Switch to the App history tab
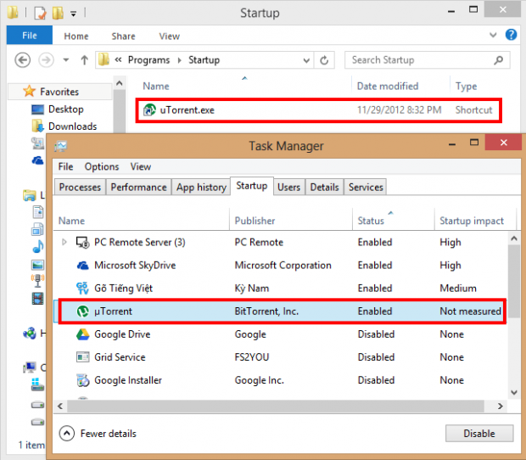 [x=201, y=188]
